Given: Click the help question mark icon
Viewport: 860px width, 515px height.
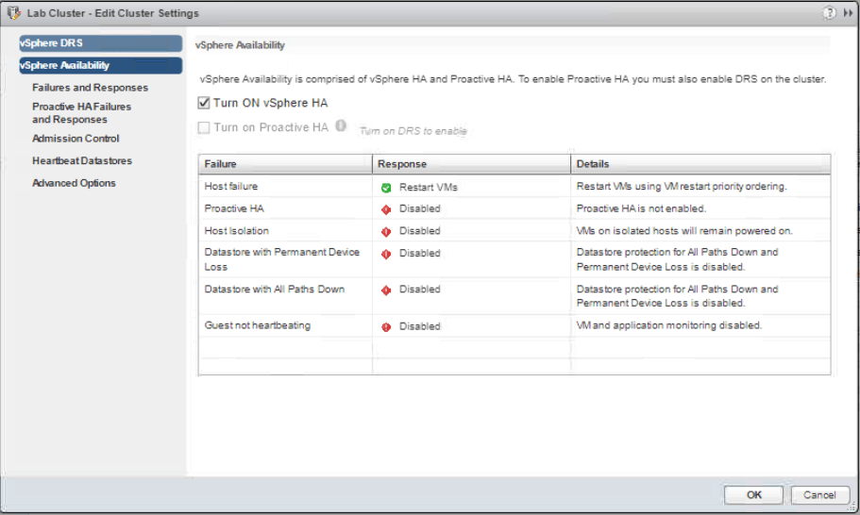Looking at the screenshot, I should tap(830, 13).
